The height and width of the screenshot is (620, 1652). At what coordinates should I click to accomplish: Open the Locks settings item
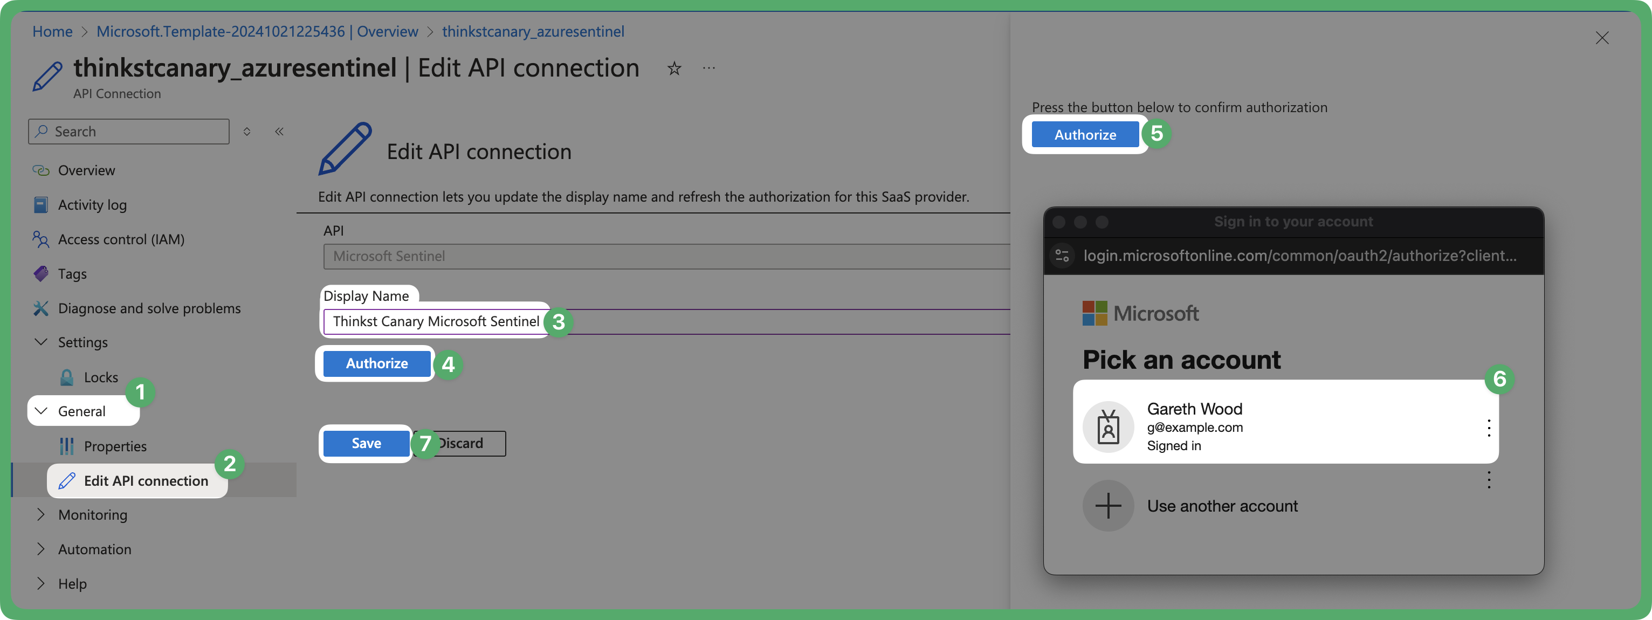click(x=101, y=377)
